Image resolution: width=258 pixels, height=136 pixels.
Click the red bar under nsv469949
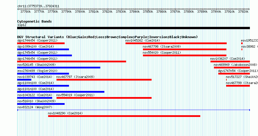232,68
